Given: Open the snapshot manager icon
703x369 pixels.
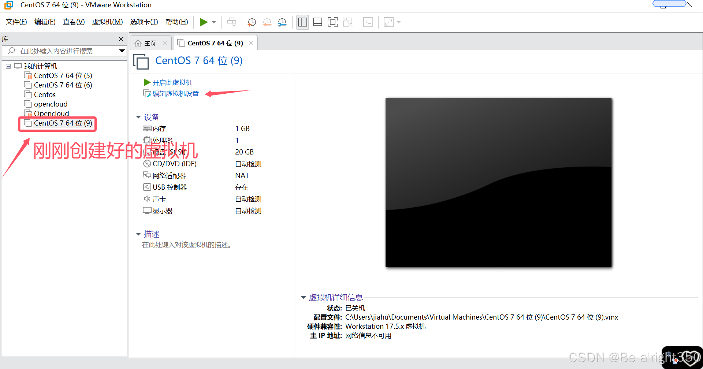Looking at the screenshot, I should [x=282, y=22].
